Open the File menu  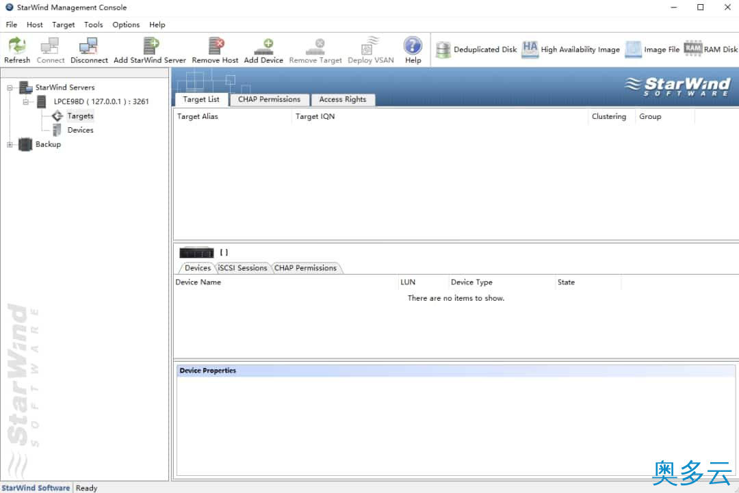coord(12,25)
